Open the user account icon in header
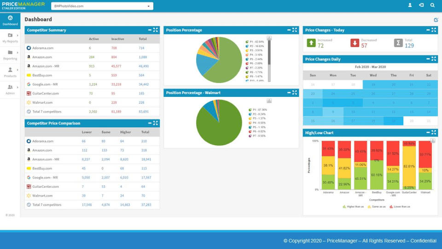 click(410, 5)
